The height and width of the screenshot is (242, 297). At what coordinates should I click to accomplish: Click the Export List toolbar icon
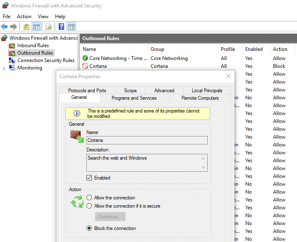click(x=49, y=27)
